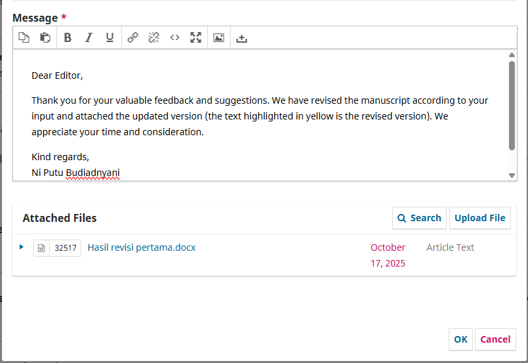Cancel the message dialog
Screen dimensions: 528x363
point(495,339)
